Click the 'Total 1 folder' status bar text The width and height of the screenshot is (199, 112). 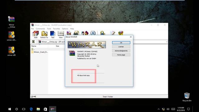click(108, 97)
